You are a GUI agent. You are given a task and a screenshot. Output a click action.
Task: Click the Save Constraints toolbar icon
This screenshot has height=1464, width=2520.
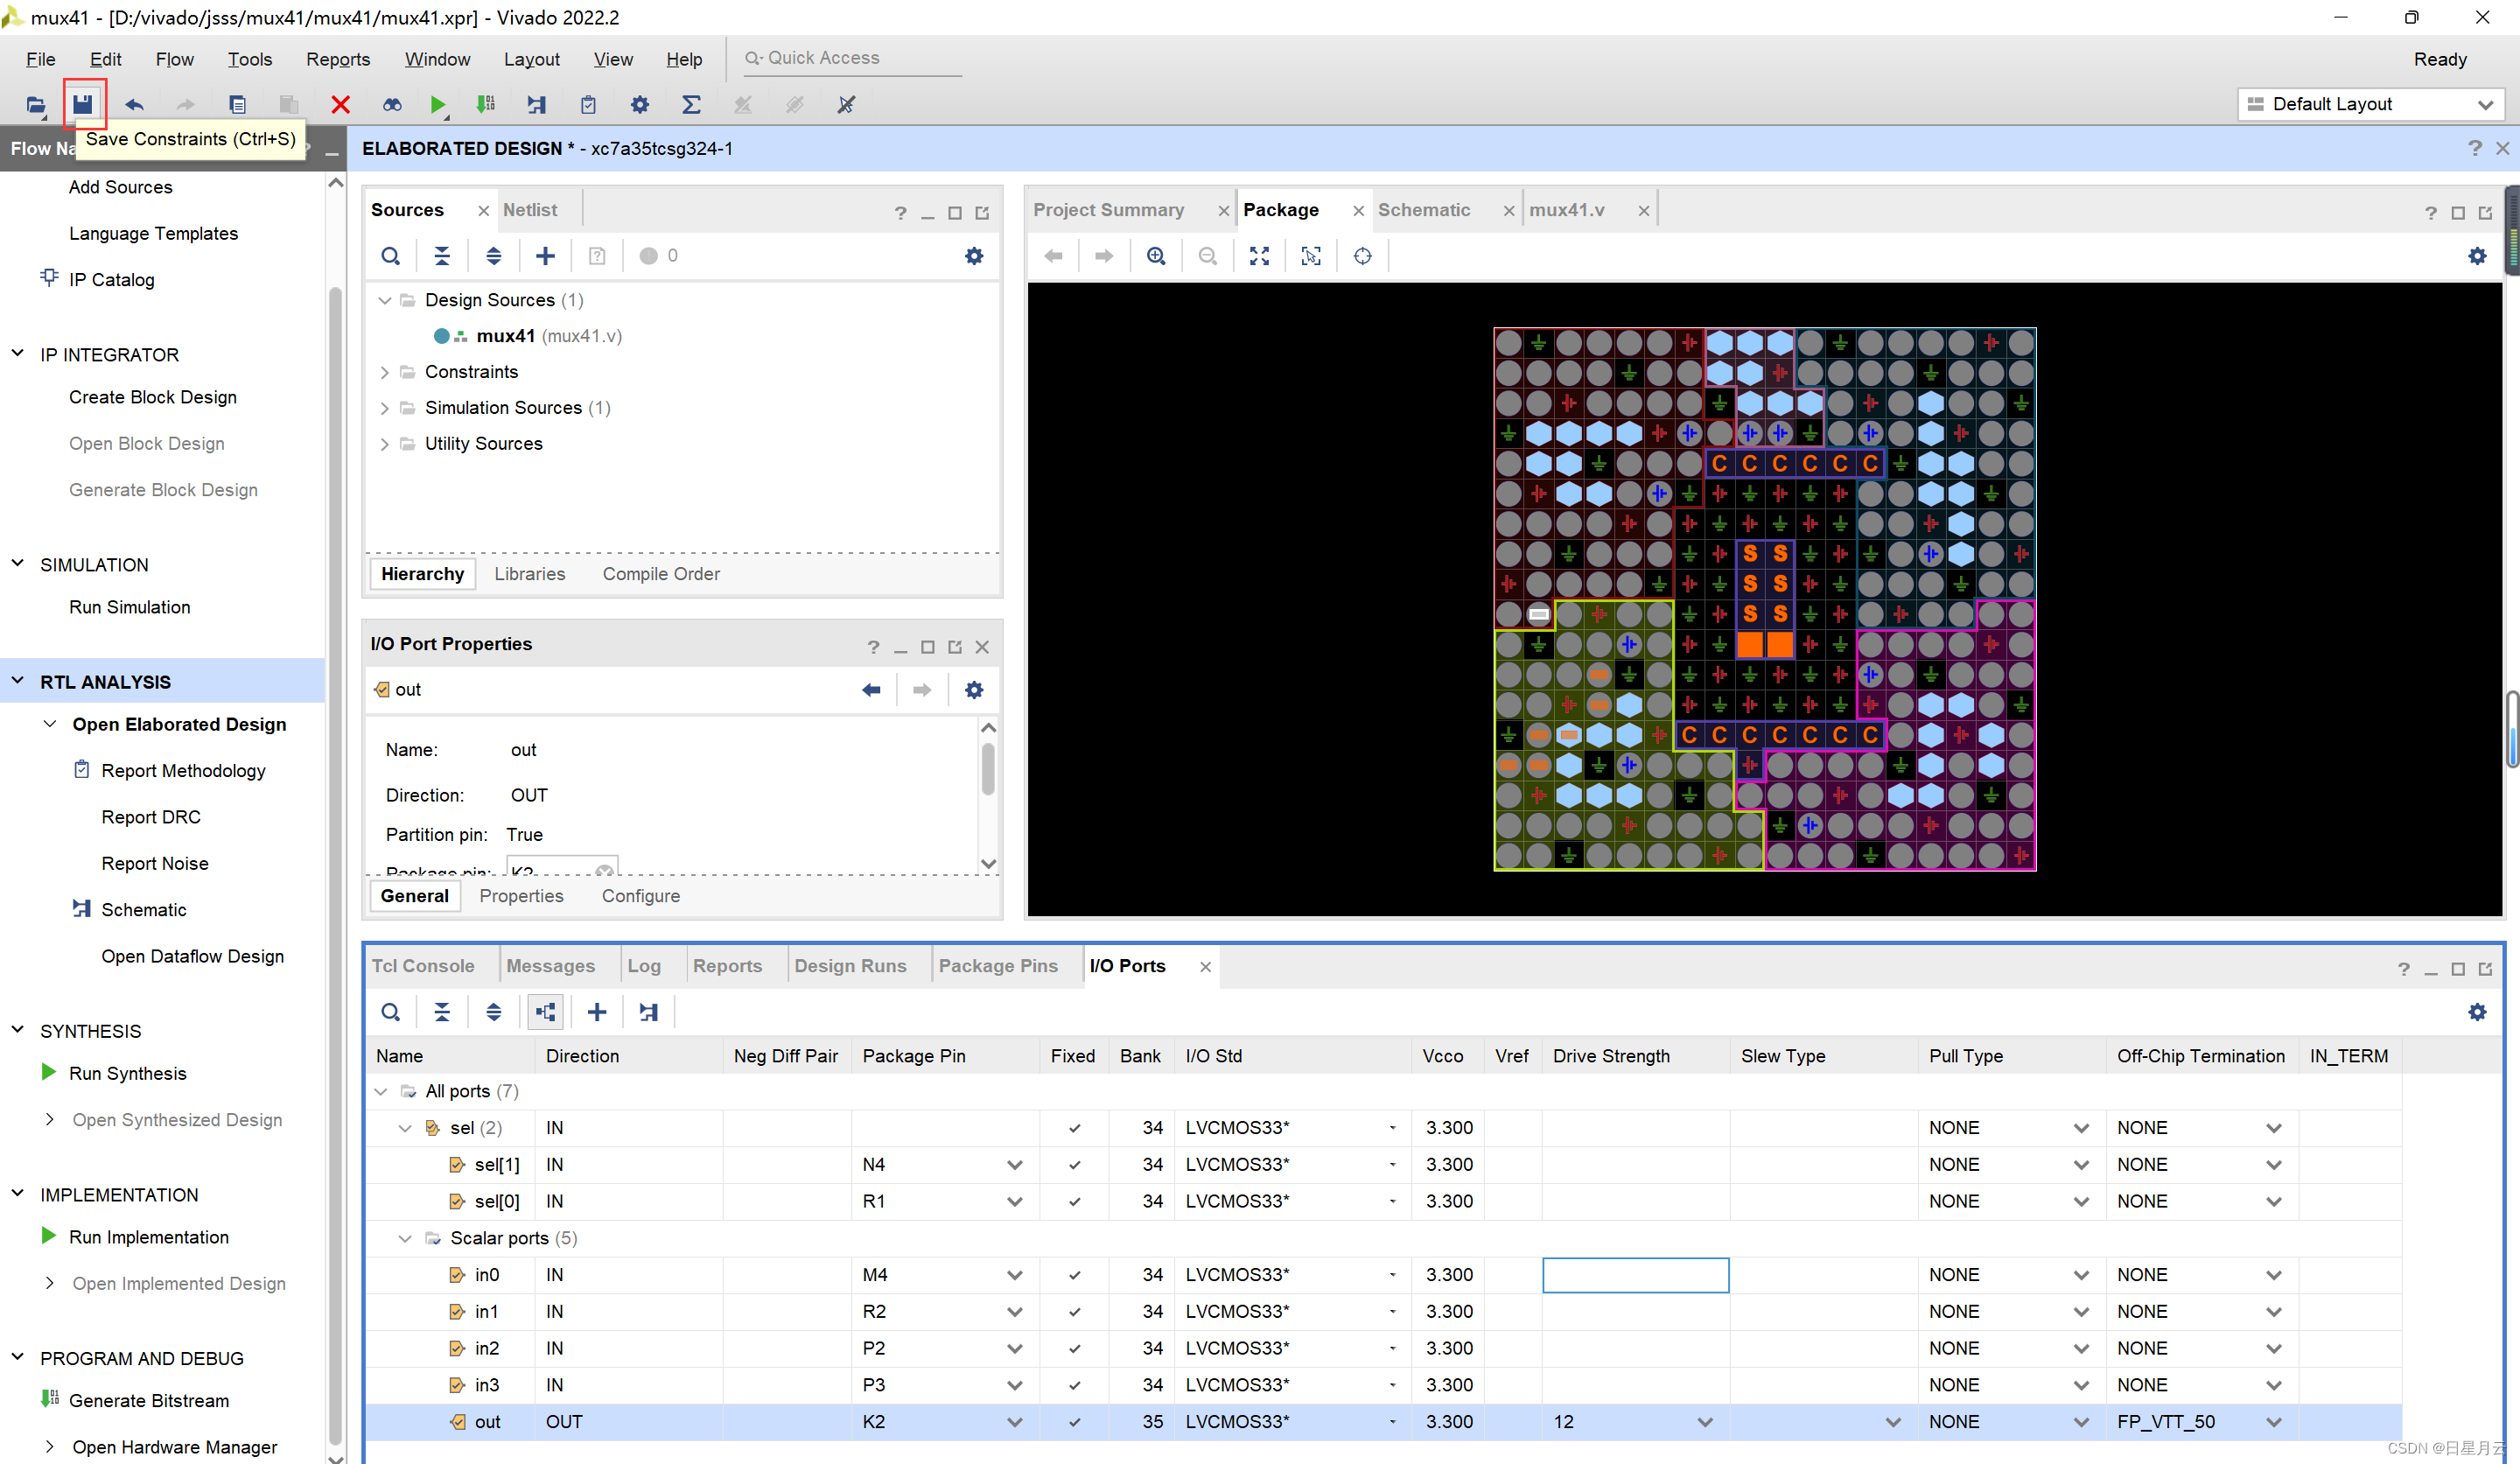tap(83, 104)
